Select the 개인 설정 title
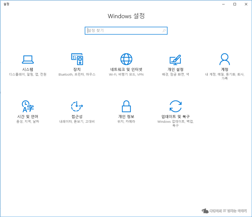 coord(175,69)
